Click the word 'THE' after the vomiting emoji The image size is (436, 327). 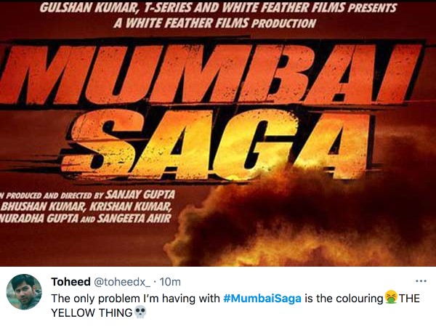tap(409, 299)
